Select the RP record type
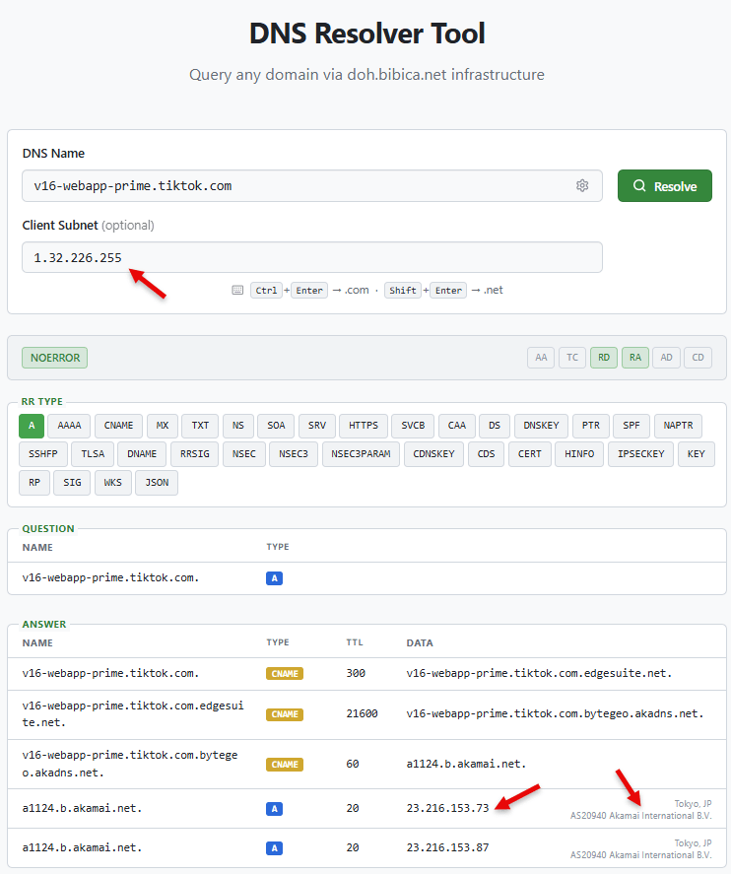 point(33,483)
